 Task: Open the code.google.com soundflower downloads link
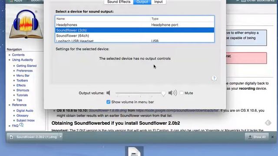pyautogui.click(x=177, y=110)
